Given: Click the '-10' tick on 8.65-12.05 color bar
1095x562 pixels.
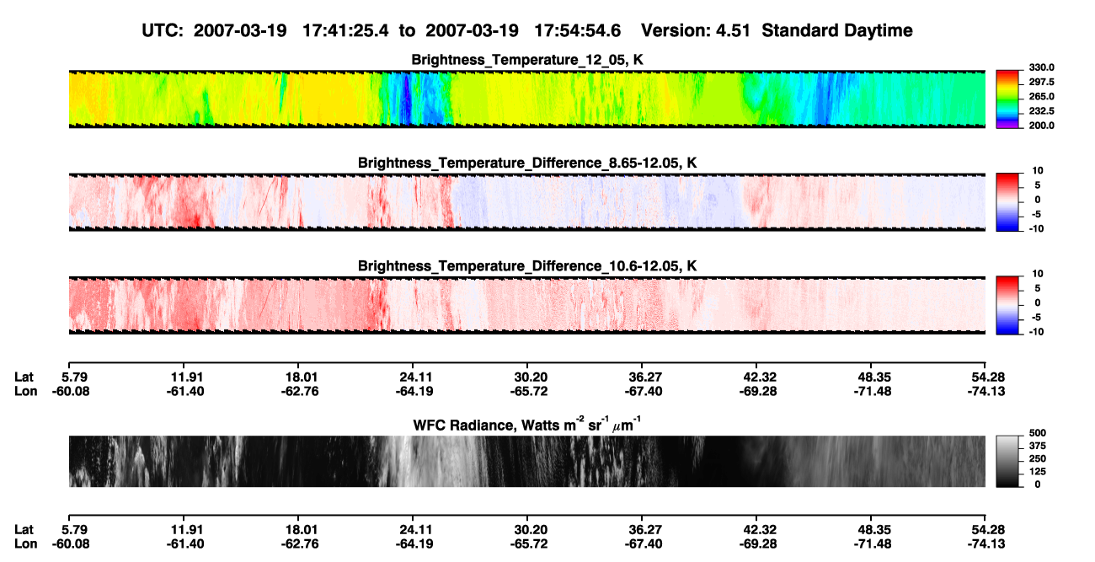Looking at the screenshot, I should [x=1036, y=228].
